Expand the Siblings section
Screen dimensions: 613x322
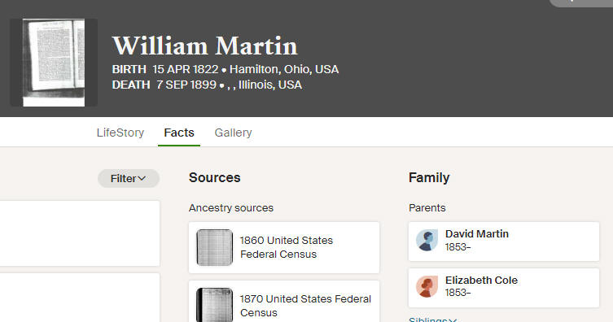point(433,320)
